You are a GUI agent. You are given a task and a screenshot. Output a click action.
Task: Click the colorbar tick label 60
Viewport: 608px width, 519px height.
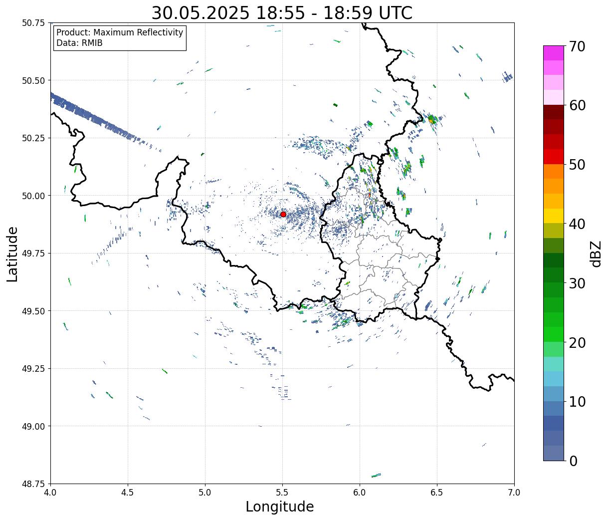[x=577, y=105]
